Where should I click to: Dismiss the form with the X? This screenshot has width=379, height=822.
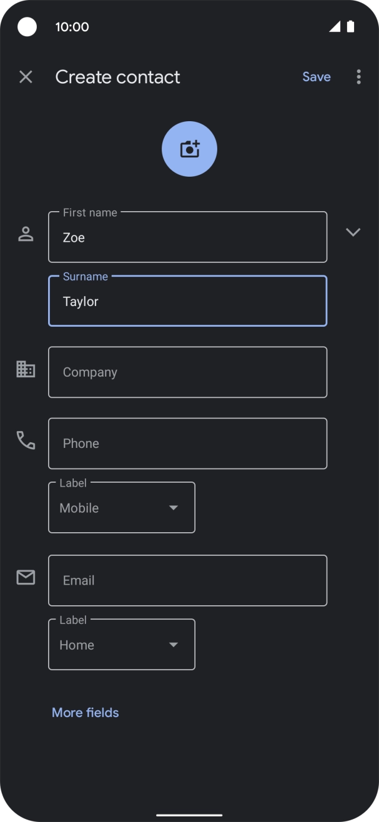(26, 77)
